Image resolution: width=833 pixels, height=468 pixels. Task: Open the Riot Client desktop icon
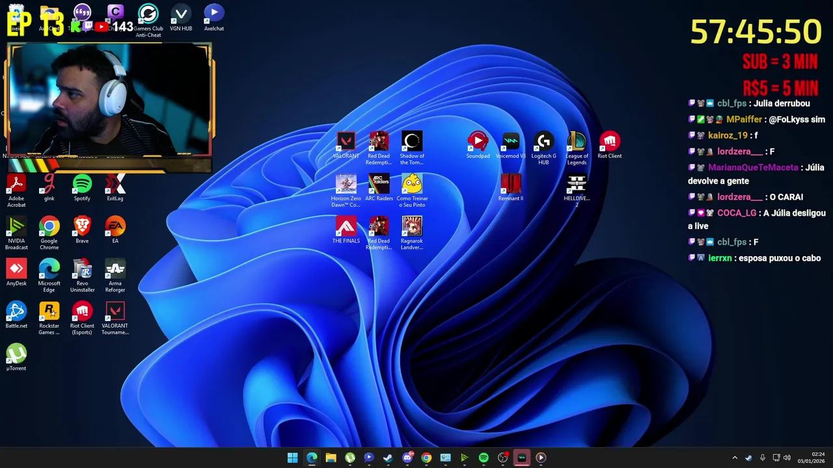click(x=610, y=146)
